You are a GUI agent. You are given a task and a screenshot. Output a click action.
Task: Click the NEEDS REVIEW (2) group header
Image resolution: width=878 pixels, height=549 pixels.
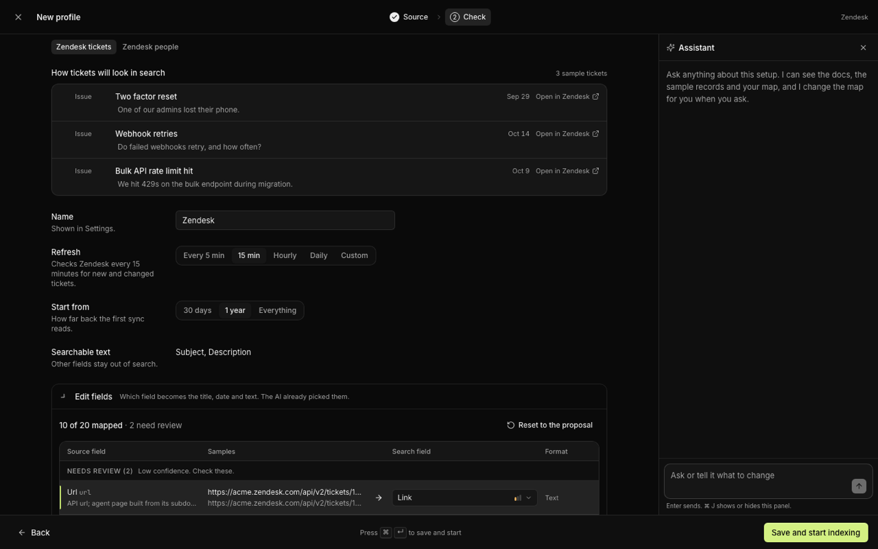point(329,471)
